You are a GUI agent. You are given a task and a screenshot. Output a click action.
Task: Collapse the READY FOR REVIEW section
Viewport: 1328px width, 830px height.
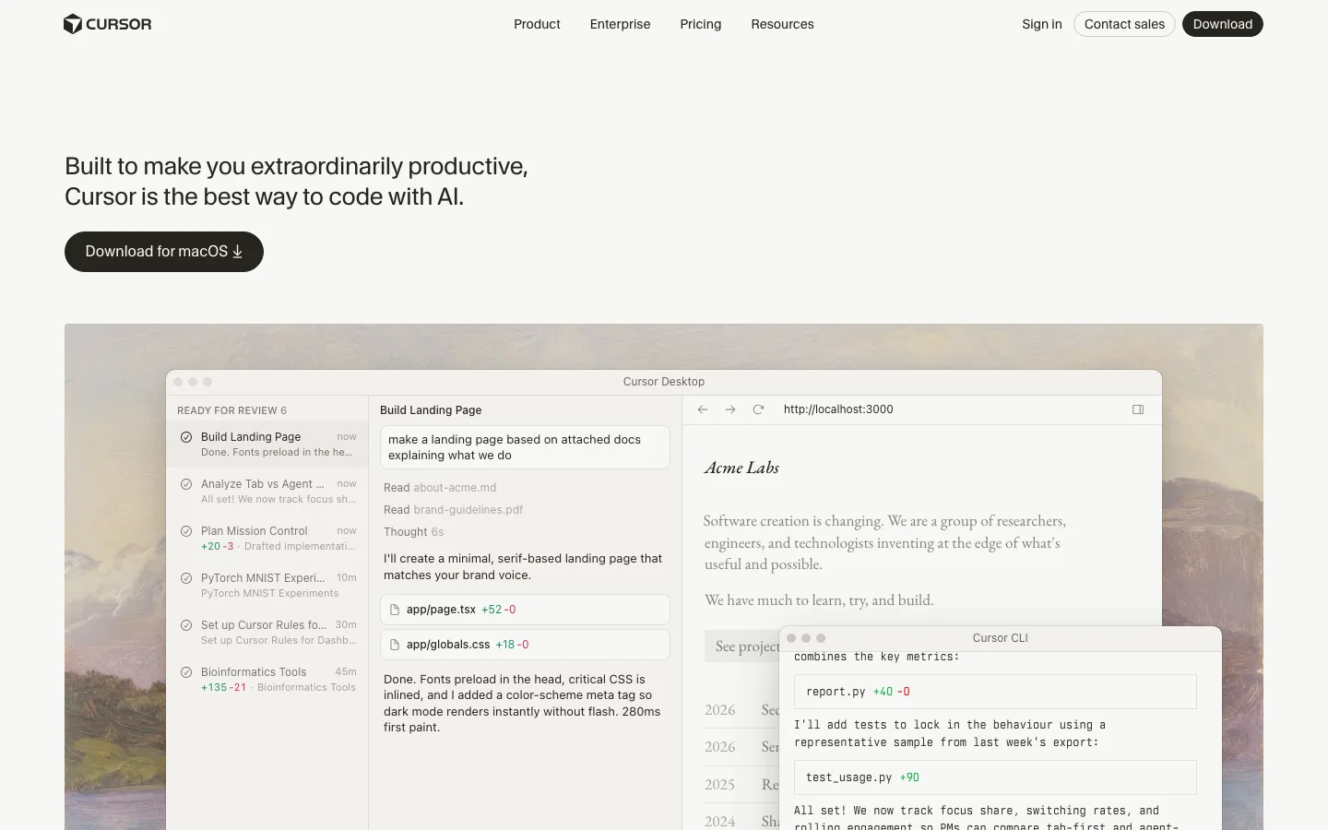point(231,409)
